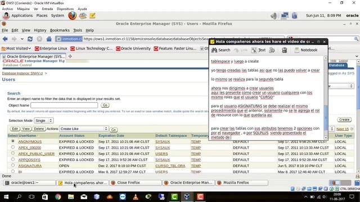Click the note tools icon beside Text
360x202 pixels.
272,50
